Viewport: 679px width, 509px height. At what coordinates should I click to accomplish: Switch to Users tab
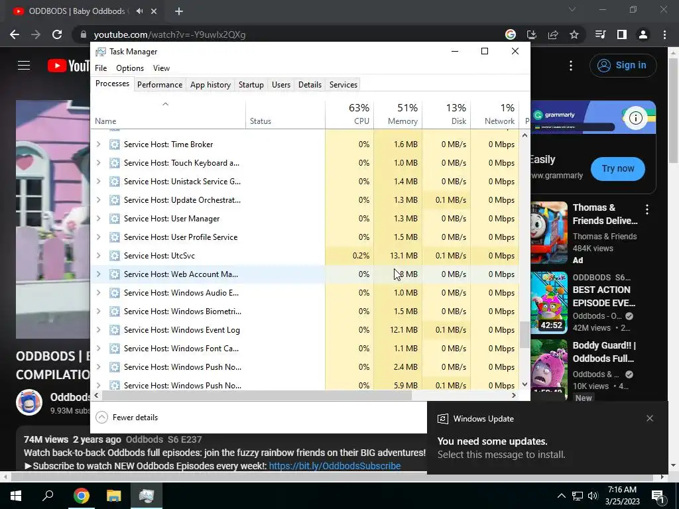click(x=281, y=85)
